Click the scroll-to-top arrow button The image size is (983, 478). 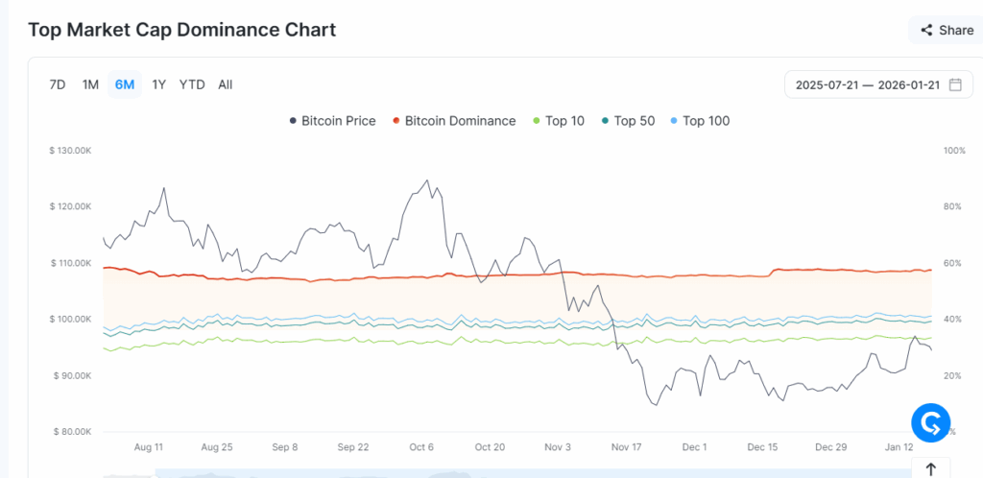[x=930, y=468]
